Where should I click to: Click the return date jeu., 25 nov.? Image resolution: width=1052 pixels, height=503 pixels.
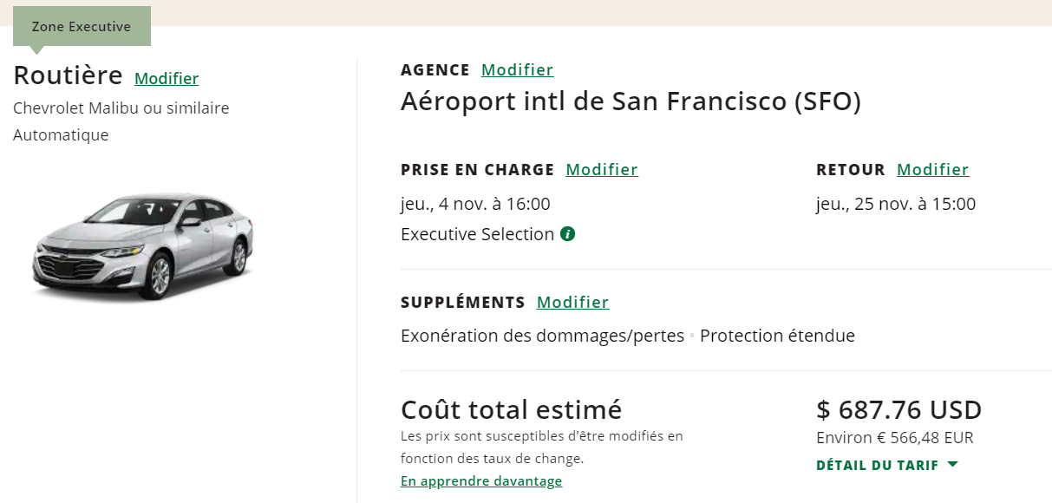click(x=896, y=205)
